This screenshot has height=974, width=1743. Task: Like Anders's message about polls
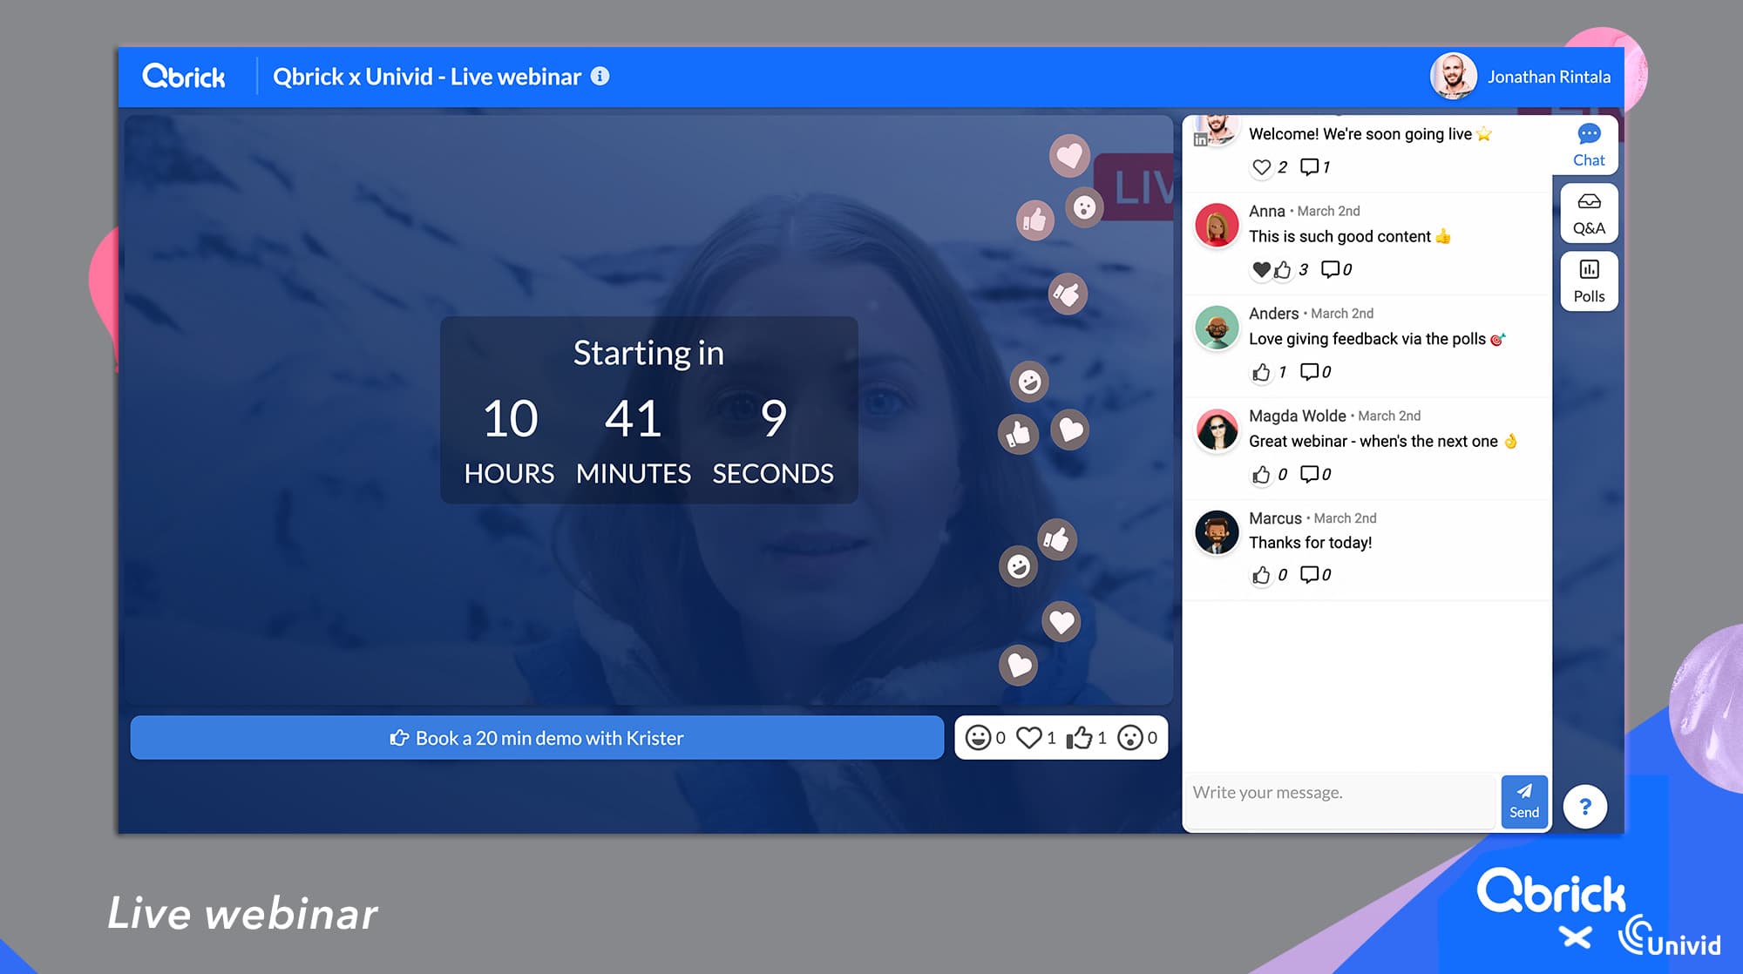[1261, 373]
